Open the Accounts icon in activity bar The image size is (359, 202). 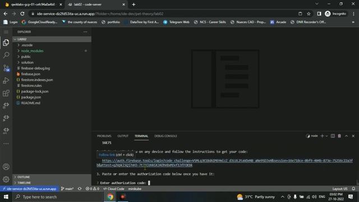coord(6,167)
